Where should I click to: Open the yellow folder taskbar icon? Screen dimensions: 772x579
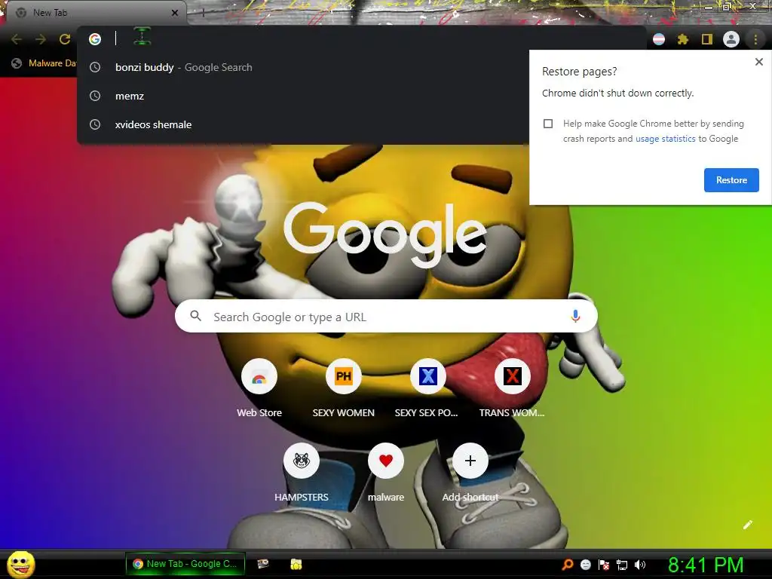[296, 564]
